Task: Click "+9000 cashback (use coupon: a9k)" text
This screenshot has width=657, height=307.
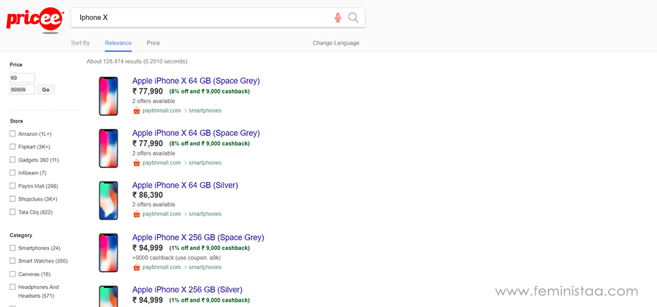Action: 176,258
